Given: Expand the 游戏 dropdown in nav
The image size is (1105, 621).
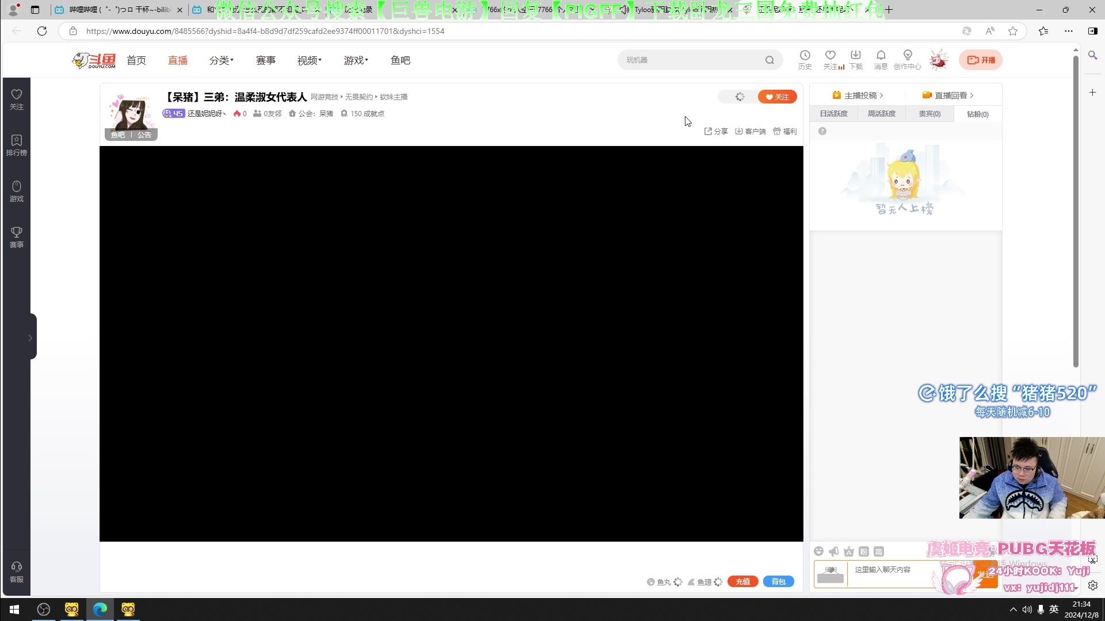Looking at the screenshot, I should 356,60.
